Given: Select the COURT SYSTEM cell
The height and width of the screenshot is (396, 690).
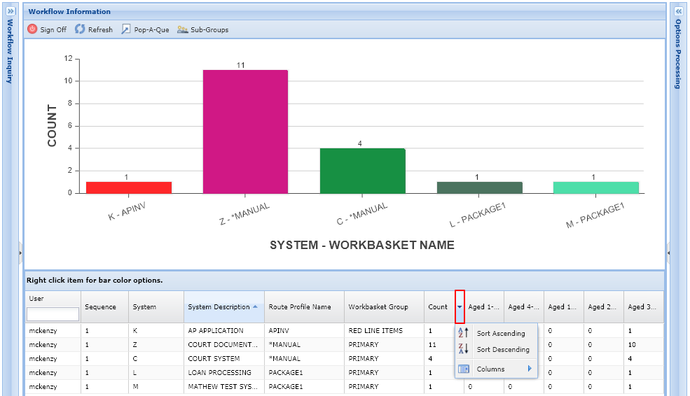Looking at the screenshot, I should click(x=224, y=359).
